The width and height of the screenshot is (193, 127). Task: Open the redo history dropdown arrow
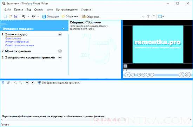coord(38,16)
